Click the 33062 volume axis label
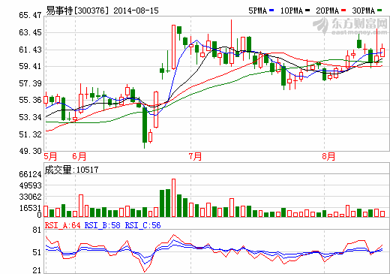The image size is (390, 274). click(x=30, y=197)
